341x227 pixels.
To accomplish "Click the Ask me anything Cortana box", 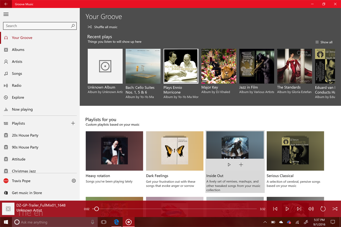I will point(54,222).
